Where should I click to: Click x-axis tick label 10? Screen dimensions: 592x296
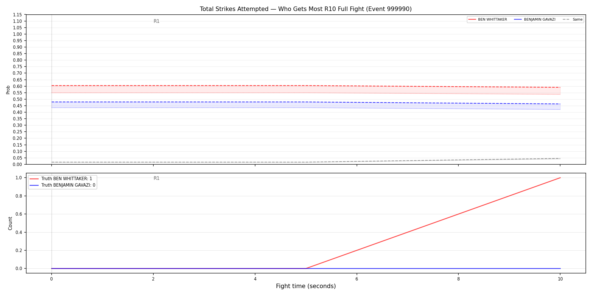[x=560, y=279]
